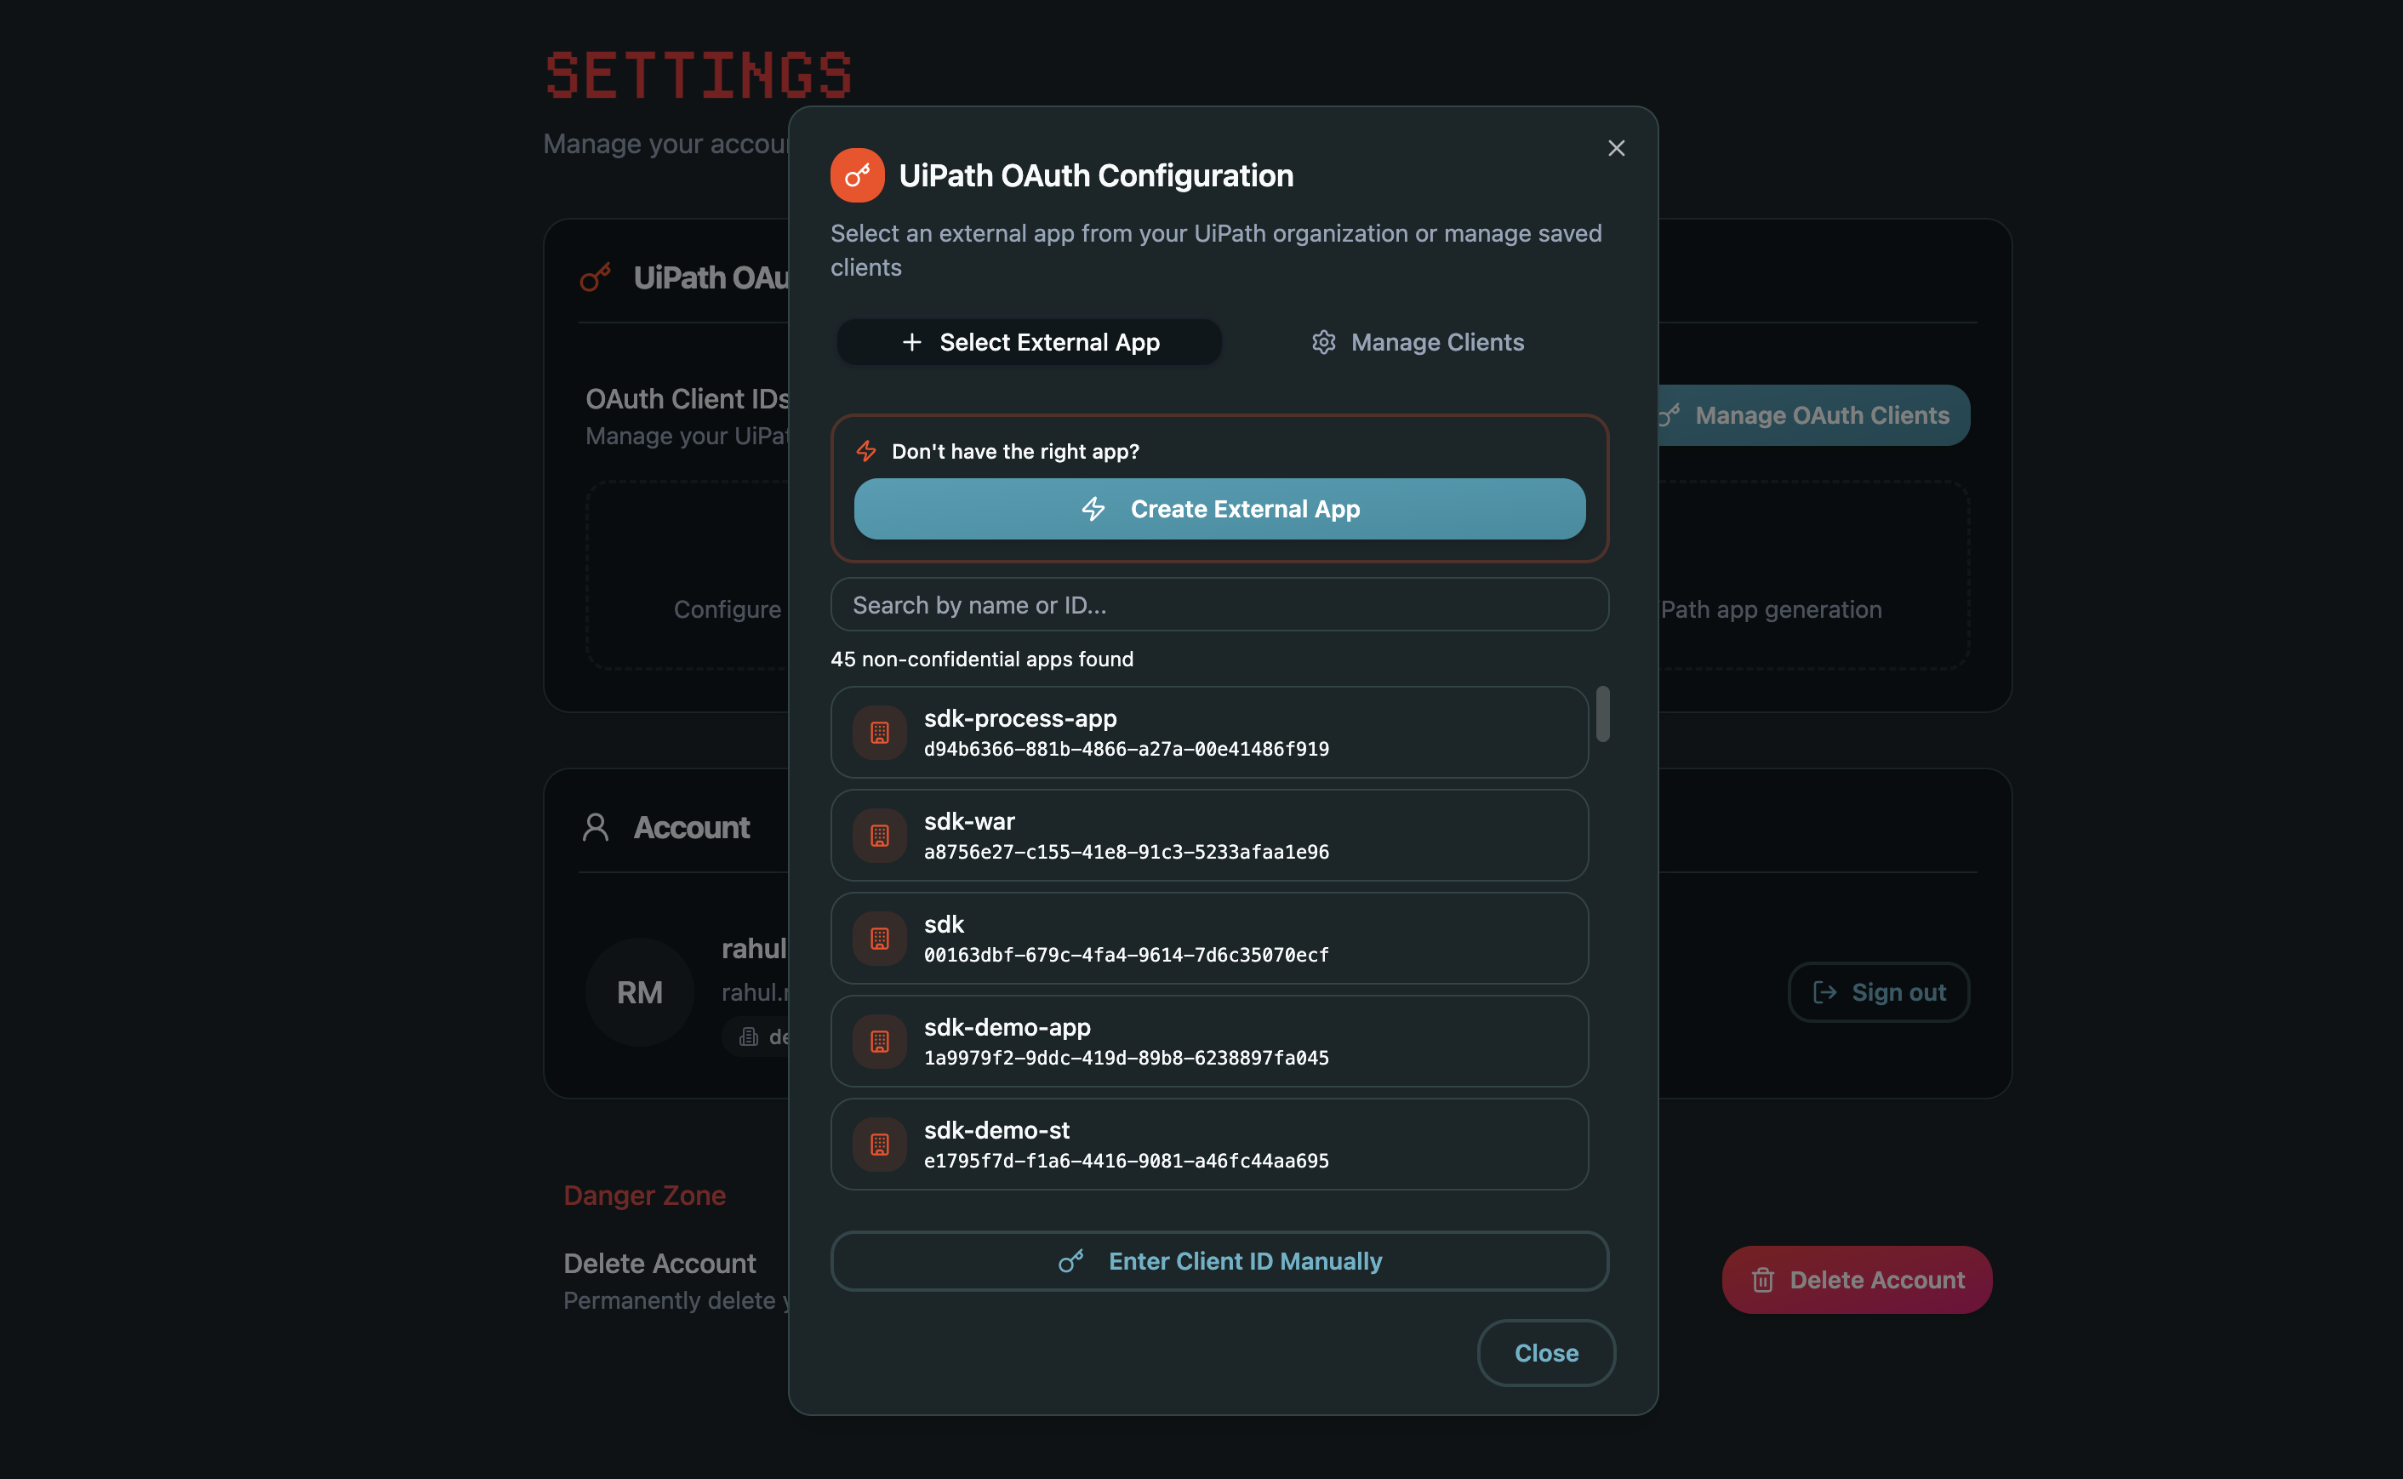Viewport: 2403px width, 1479px height.
Task: Focus the Search by name or ID field
Action: point(1219,604)
